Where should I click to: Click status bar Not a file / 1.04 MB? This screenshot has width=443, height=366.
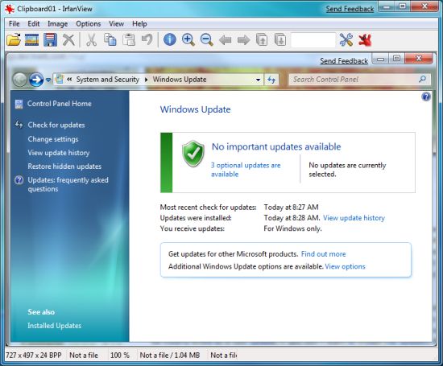[x=169, y=356]
